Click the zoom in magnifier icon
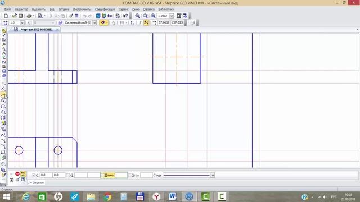The height and width of the screenshot is (202, 360). pos(137,16)
